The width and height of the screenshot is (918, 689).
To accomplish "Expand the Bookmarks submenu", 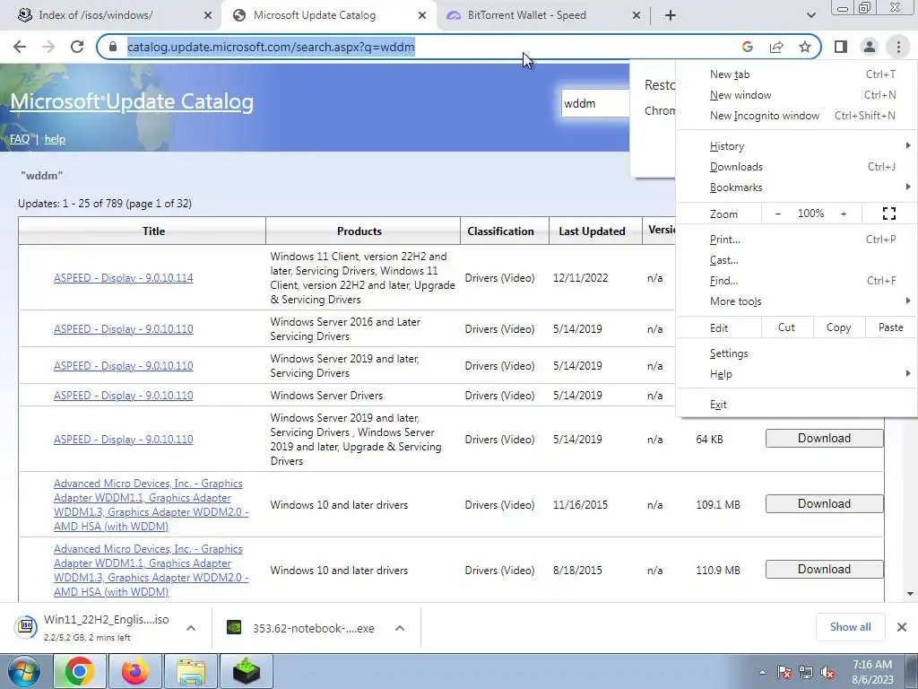I will tap(797, 187).
